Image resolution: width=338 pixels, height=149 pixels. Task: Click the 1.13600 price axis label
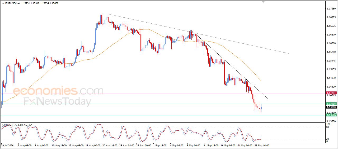[331, 113]
